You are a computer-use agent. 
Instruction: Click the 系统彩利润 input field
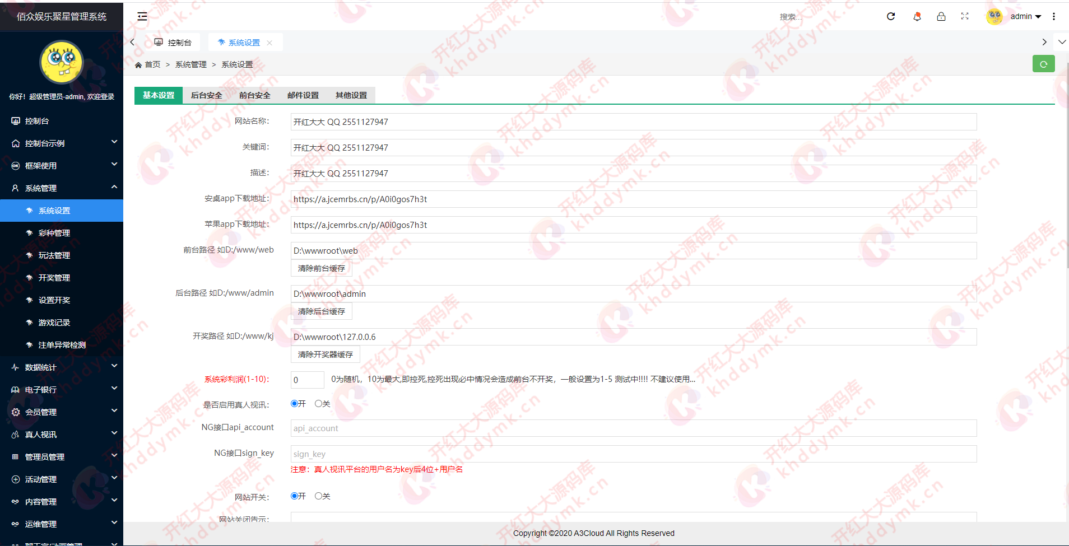click(x=307, y=380)
